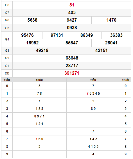Select the G4 number 97131
The image size is (133, 159).
(x=57, y=35)
